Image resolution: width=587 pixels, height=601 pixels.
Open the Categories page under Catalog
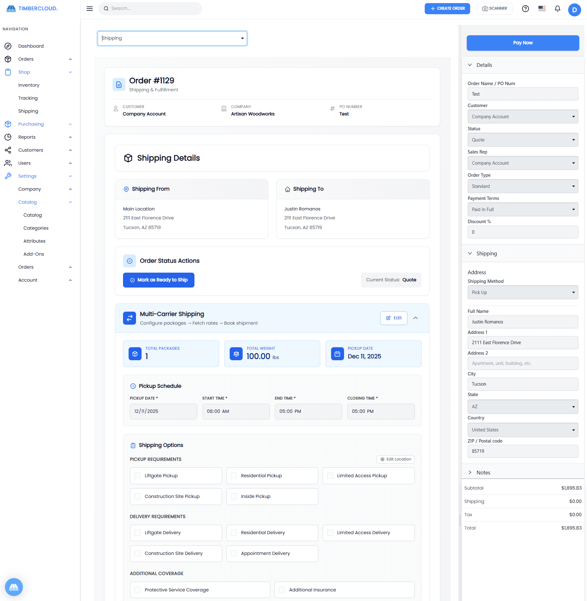click(36, 228)
